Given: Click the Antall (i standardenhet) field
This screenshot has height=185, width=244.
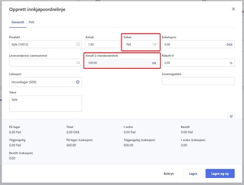Looking at the screenshot, I should coord(117,63).
